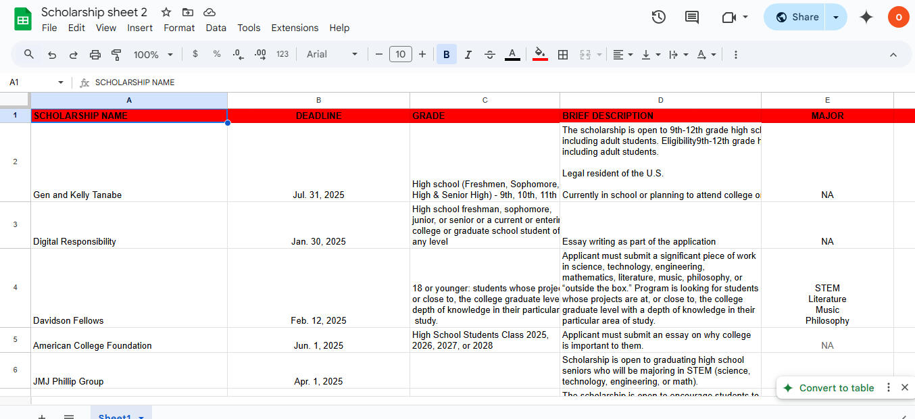
Task: Click the undo arrow icon
Action: [x=52, y=55]
